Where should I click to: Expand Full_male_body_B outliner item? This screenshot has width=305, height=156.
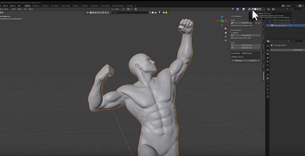(269, 25)
